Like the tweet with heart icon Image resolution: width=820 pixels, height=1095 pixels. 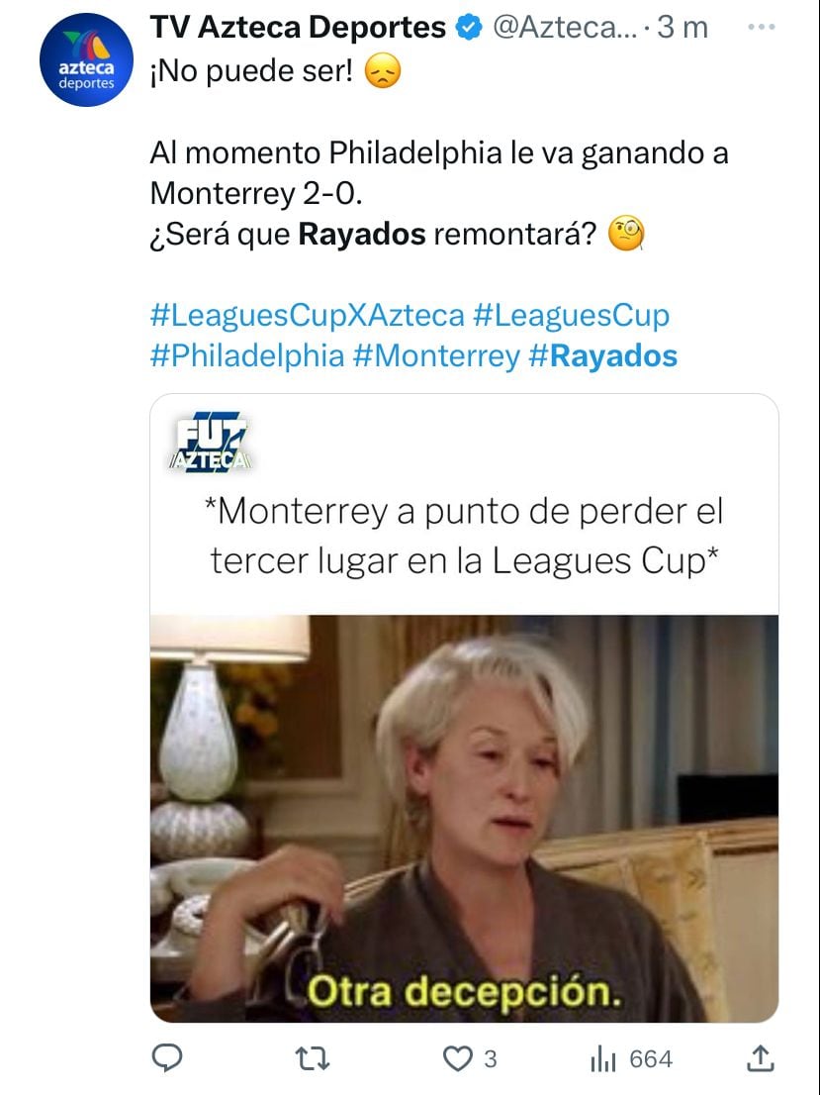(458, 1058)
